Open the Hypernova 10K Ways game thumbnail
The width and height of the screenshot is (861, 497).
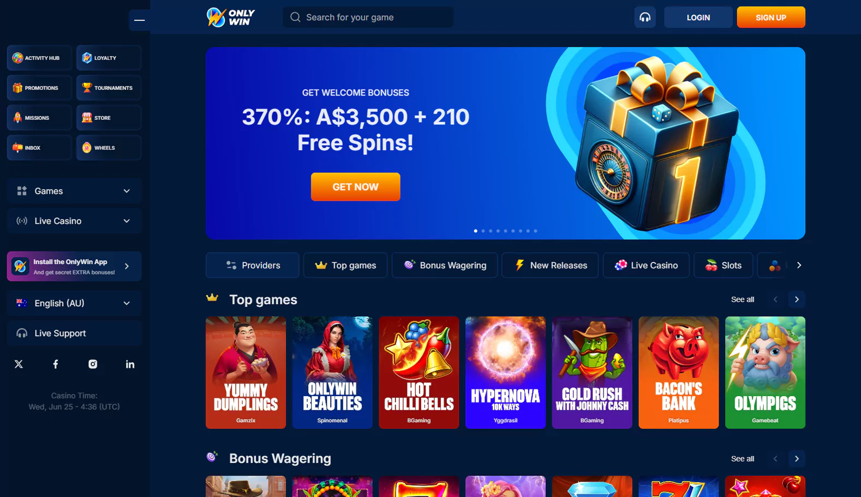click(x=505, y=373)
